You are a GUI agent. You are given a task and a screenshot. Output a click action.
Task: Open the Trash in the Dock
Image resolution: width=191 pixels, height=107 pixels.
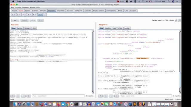click(175, 104)
